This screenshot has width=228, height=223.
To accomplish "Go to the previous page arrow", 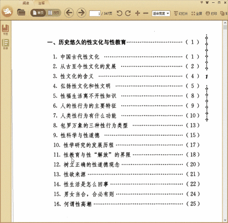I will [69, 13].
